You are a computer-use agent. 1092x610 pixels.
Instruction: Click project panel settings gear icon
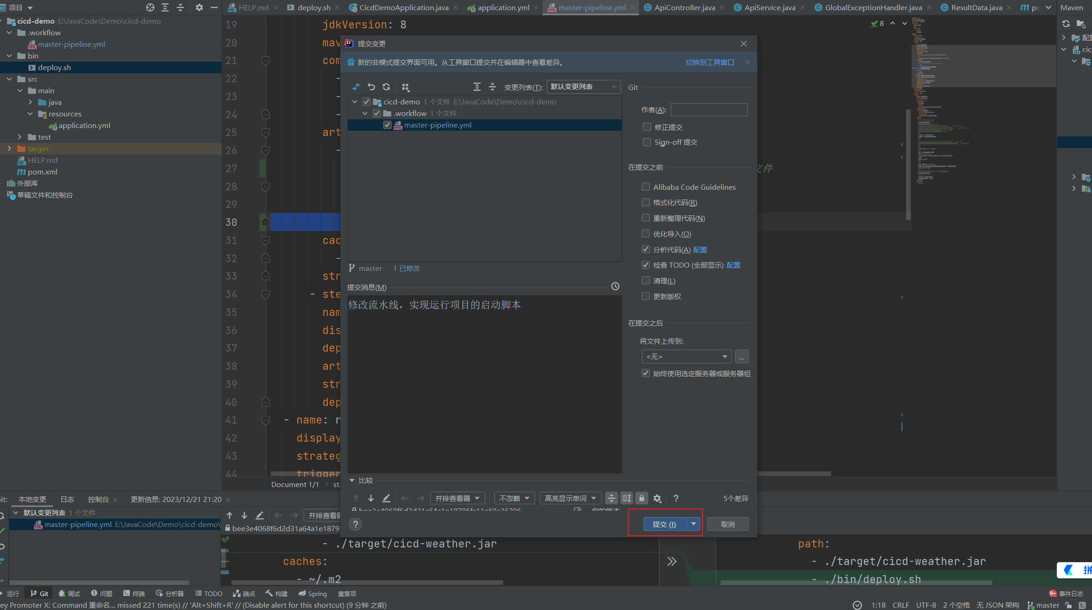(199, 7)
